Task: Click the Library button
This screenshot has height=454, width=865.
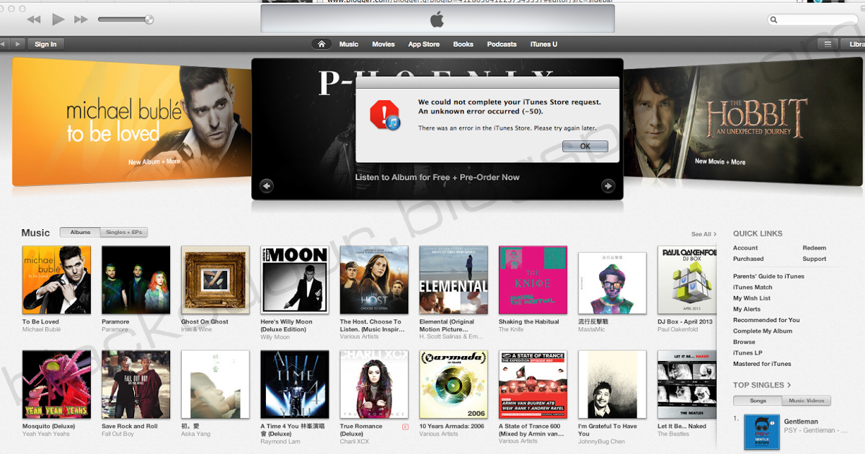Action: (853, 44)
